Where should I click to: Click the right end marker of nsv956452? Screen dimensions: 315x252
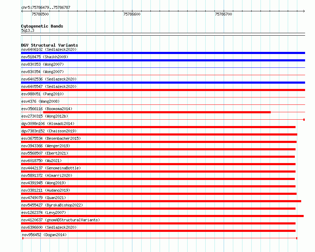click(x=297, y=238)
